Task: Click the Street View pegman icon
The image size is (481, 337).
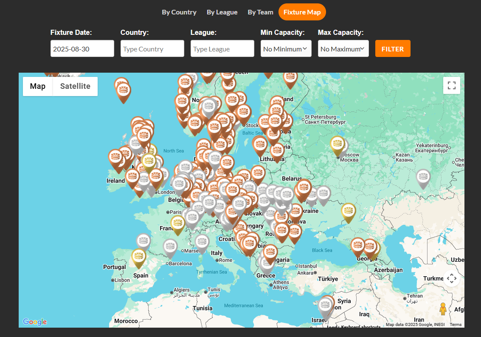Action: (443, 309)
